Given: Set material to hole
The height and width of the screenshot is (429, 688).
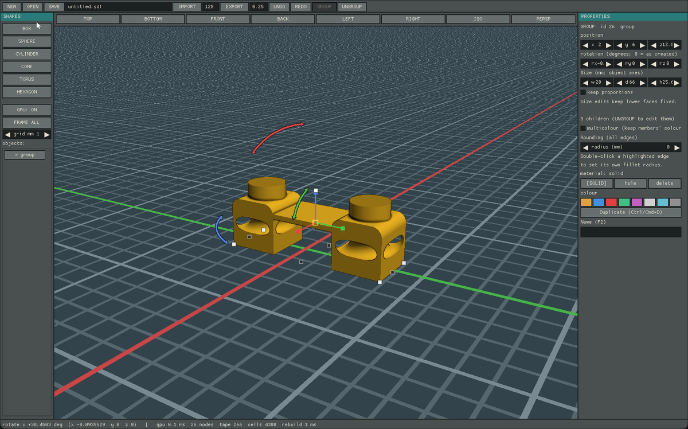Looking at the screenshot, I should [631, 184].
